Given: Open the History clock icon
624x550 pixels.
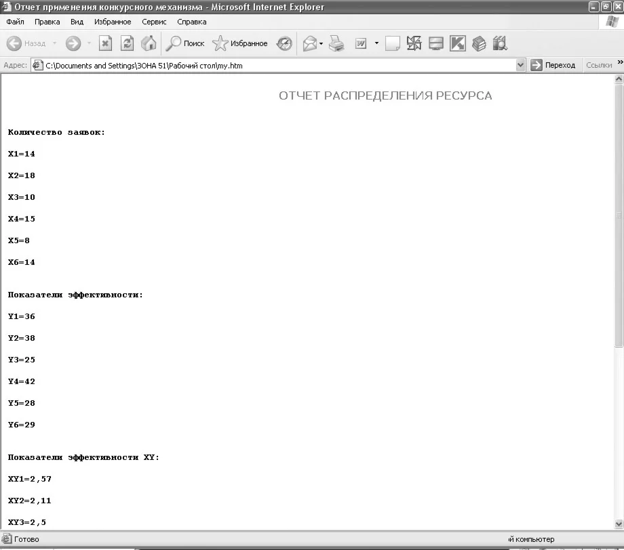Looking at the screenshot, I should pyautogui.click(x=284, y=43).
